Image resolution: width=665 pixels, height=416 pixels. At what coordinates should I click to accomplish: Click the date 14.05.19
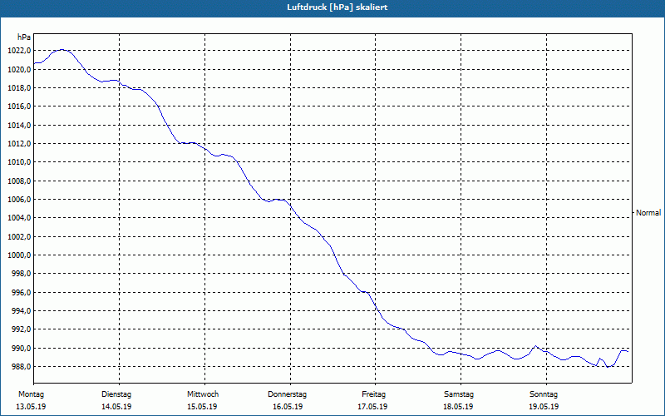point(116,407)
